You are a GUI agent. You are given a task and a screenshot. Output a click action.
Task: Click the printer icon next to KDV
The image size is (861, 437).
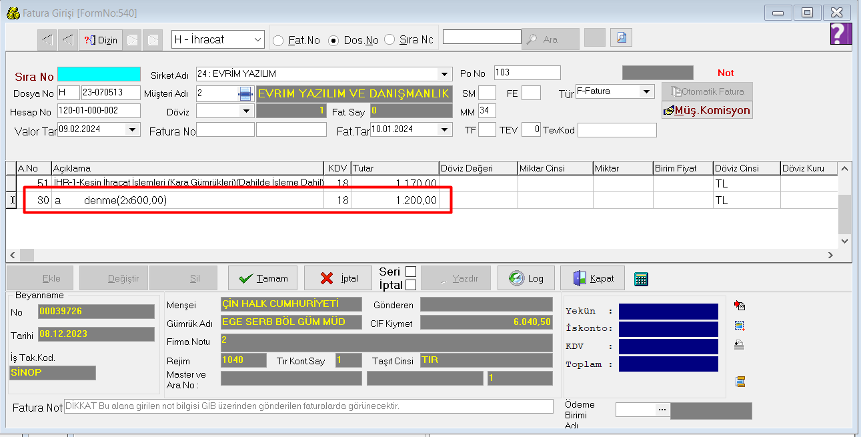coord(739,345)
